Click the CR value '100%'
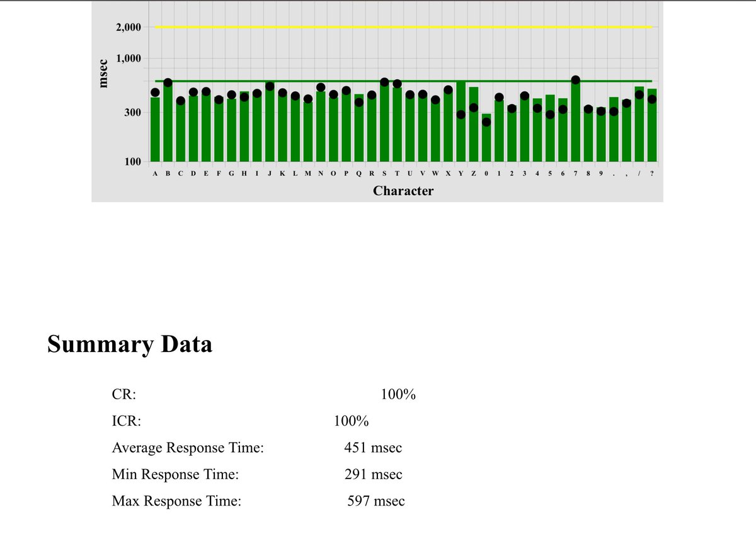Screen dimensions: 756x539 point(398,395)
